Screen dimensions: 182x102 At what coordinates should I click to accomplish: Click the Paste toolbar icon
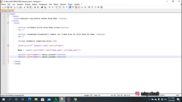click(x=31, y=7)
